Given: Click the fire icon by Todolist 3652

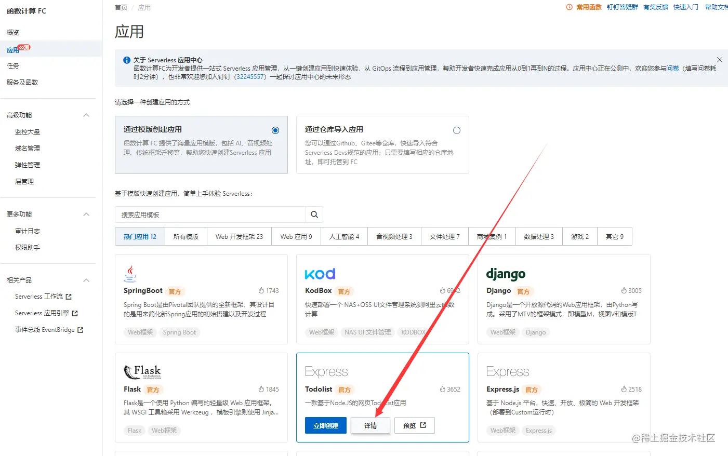Looking at the screenshot, I should [x=443, y=389].
